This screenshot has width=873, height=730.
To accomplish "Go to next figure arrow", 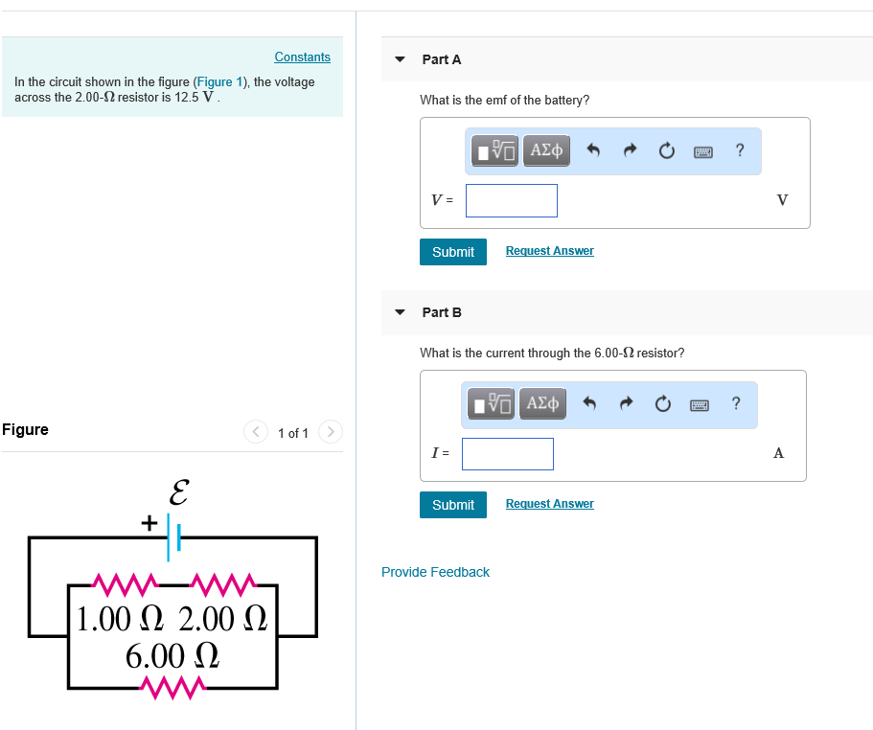I will click(x=331, y=432).
